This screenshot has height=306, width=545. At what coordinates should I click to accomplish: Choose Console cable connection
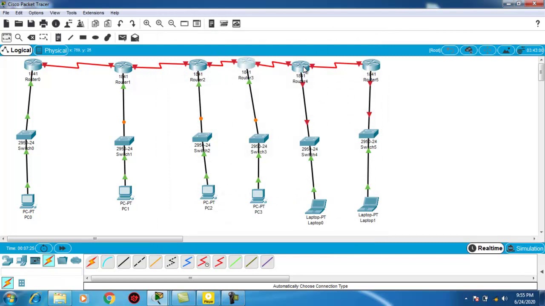click(x=108, y=262)
